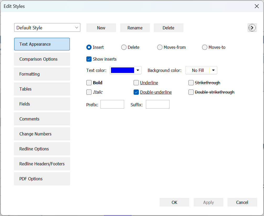The image size is (264, 216).
Task: Open the Comments section
Action: (42, 119)
